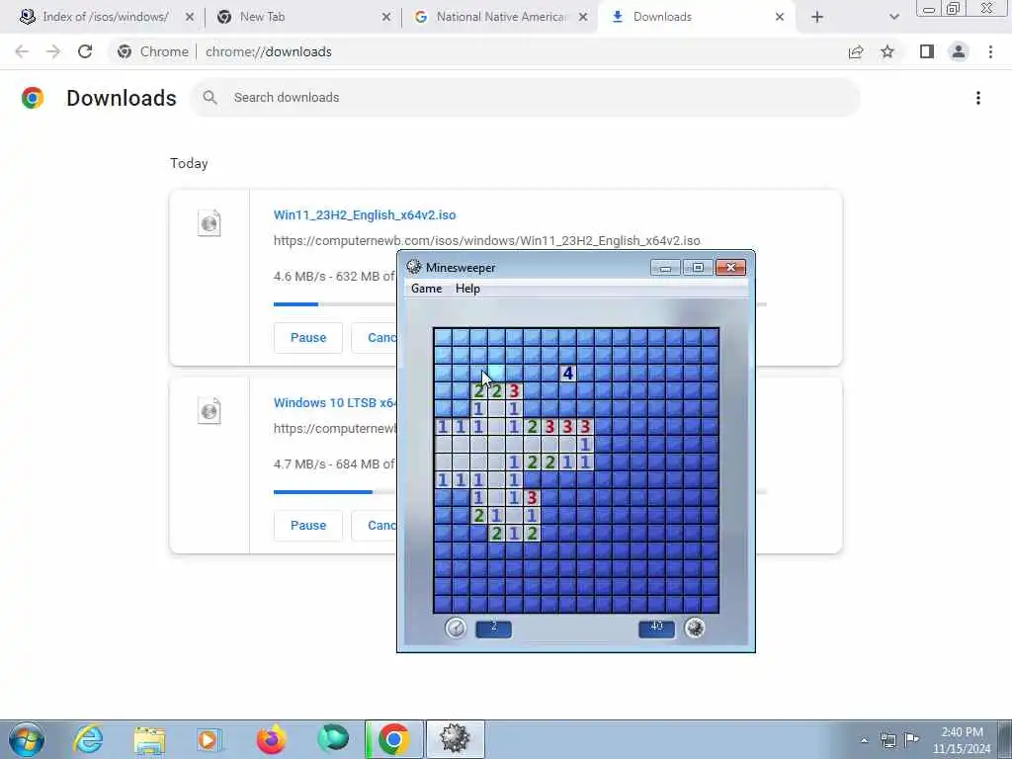The height and width of the screenshot is (759, 1012).
Task: Click the highlighted unrevealed tile near cursor
Action: [x=496, y=373]
